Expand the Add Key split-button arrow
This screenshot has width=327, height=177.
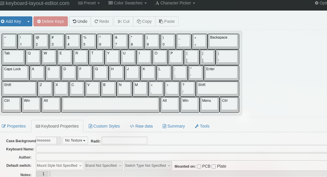tap(28, 21)
